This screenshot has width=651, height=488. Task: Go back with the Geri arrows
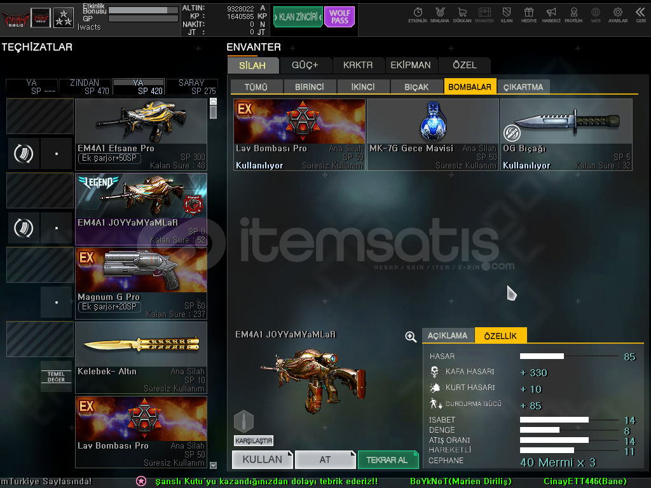[640, 15]
